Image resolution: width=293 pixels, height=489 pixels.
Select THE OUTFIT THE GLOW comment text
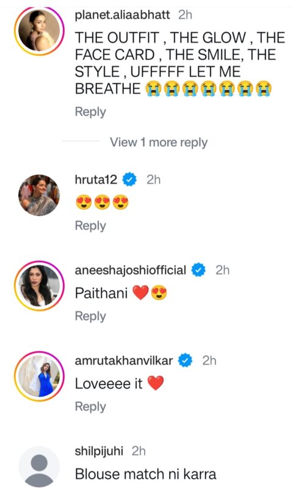(180, 64)
